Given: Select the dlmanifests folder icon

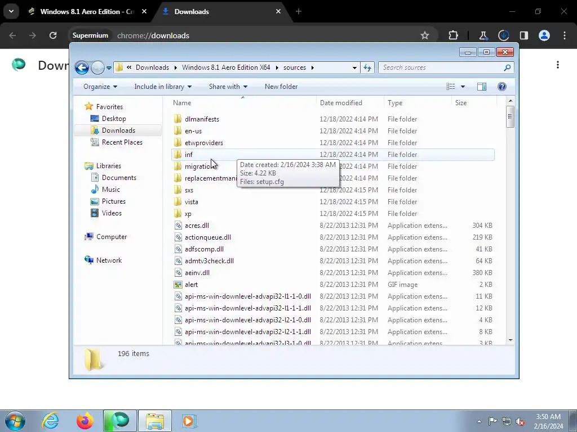Looking at the screenshot, I should pos(177,119).
